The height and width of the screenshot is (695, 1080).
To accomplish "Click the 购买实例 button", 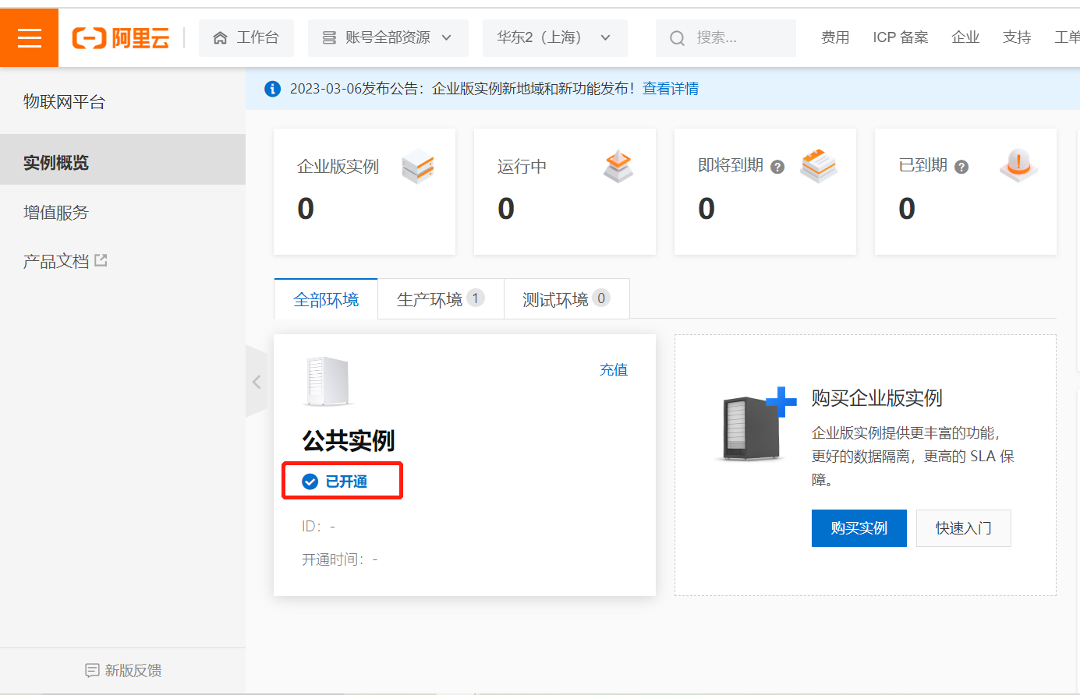I will pos(859,528).
